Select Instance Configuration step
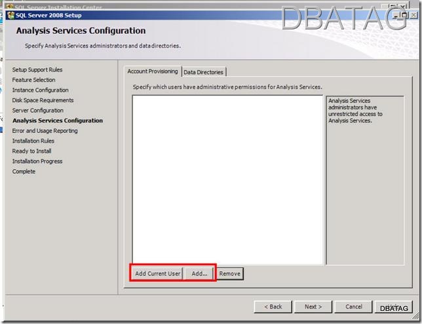This screenshot has width=422, height=324. coord(41,90)
